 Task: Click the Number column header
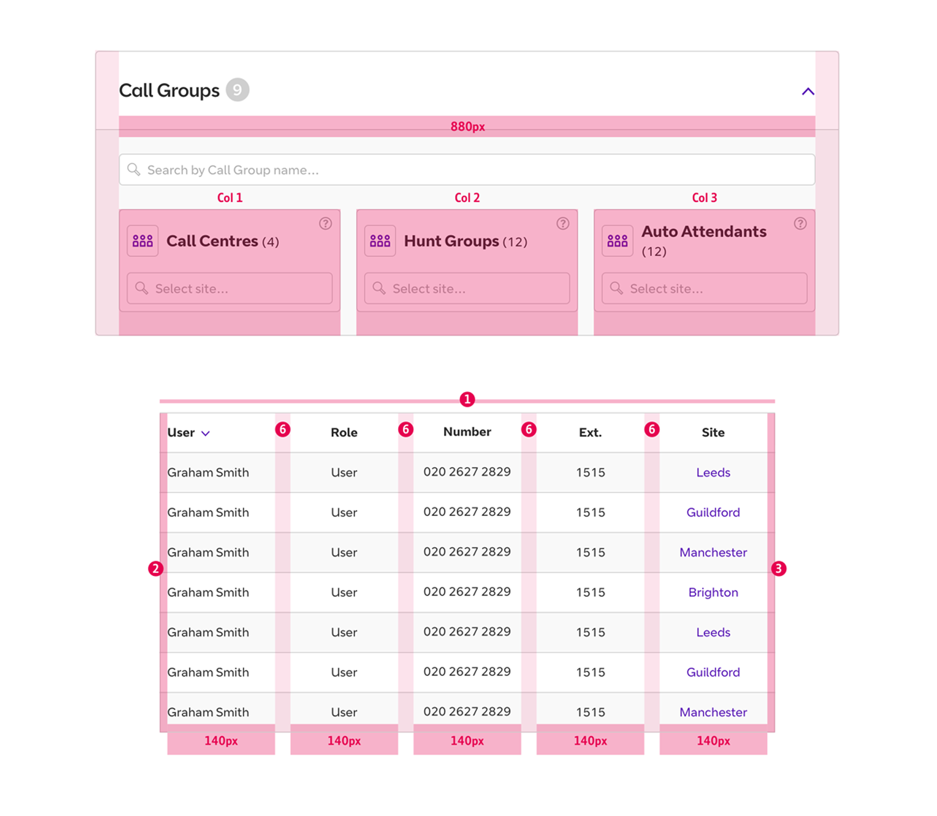pos(467,432)
